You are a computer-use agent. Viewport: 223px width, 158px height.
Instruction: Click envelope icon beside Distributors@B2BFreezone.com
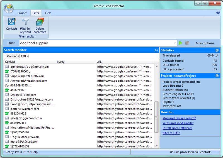[x=7, y=99]
